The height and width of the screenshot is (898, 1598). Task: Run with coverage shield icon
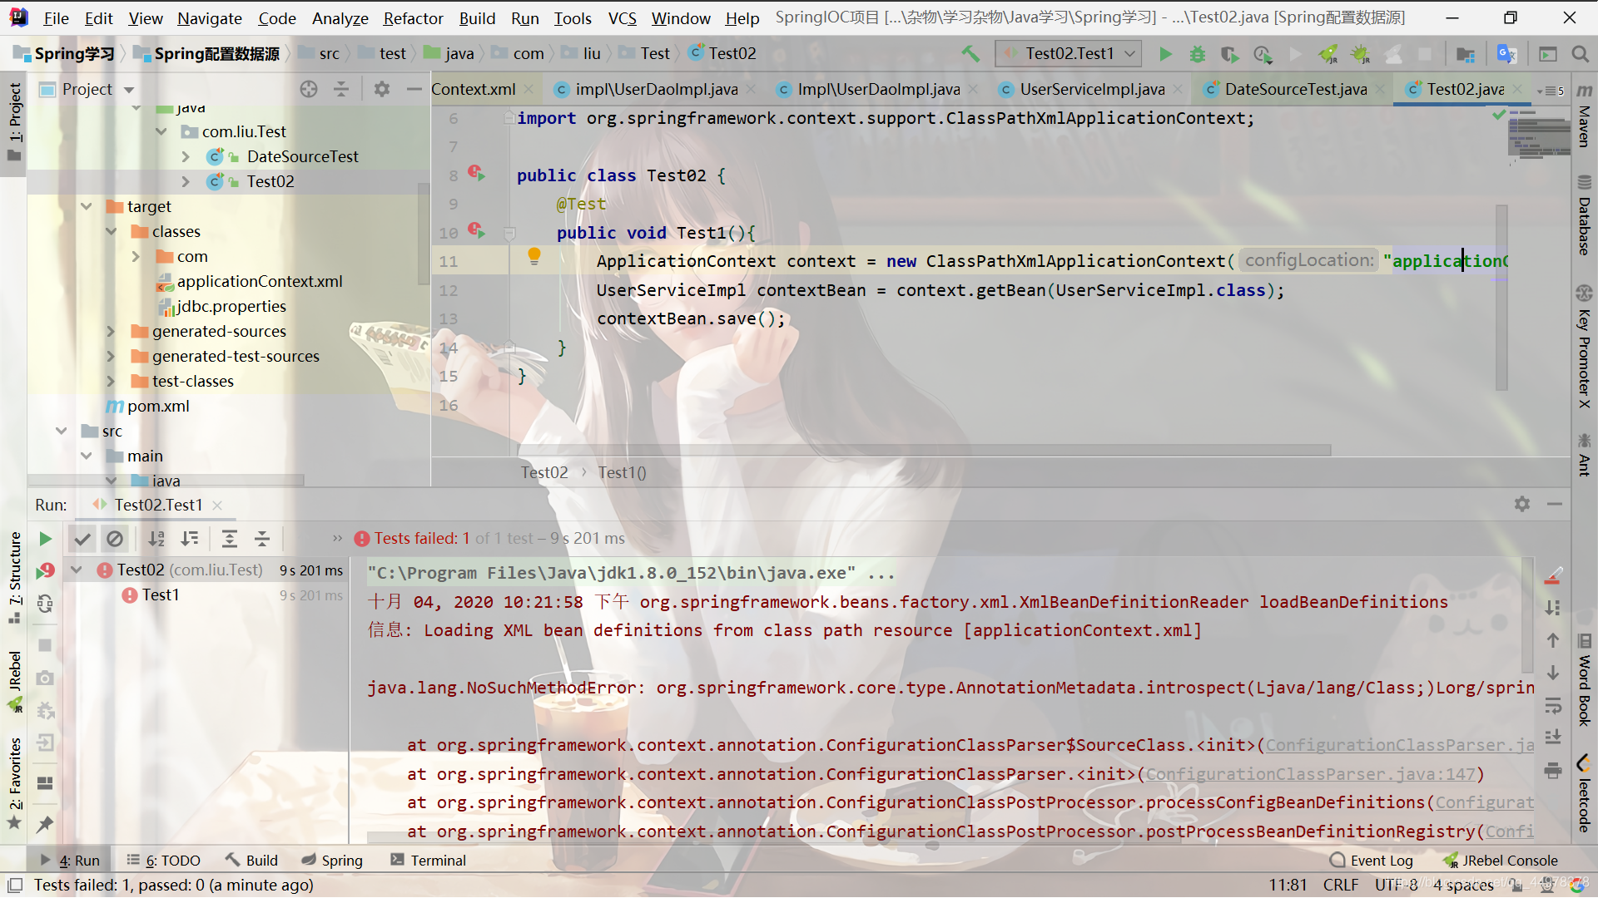tap(1229, 54)
